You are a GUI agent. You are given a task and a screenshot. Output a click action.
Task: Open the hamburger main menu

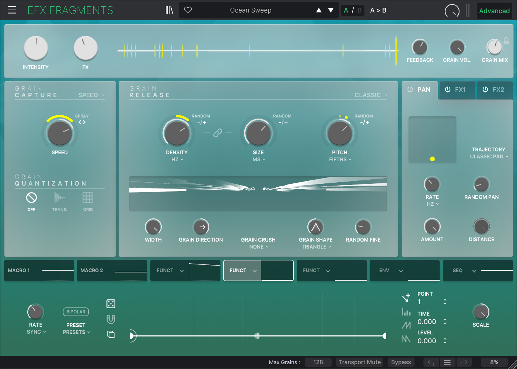click(12, 10)
